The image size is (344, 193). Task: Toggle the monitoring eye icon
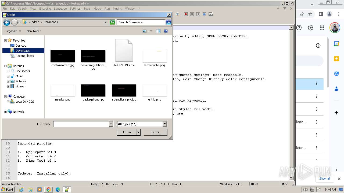(178, 14)
